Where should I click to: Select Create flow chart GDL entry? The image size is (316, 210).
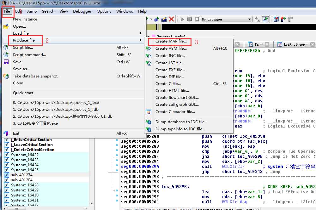(189, 98)
